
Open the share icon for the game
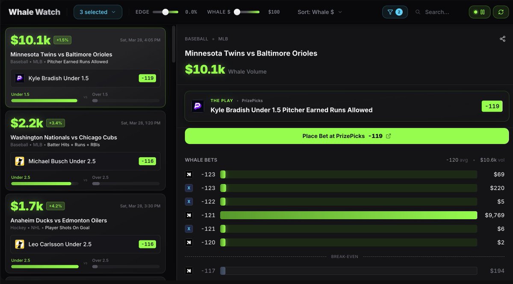502,39
